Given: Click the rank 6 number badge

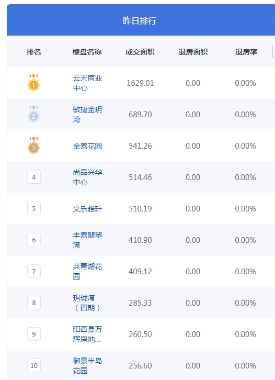Looking at the screenshot, I should point(34,240).
